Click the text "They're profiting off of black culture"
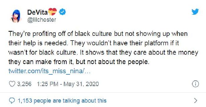 click(x=60, y=34)
